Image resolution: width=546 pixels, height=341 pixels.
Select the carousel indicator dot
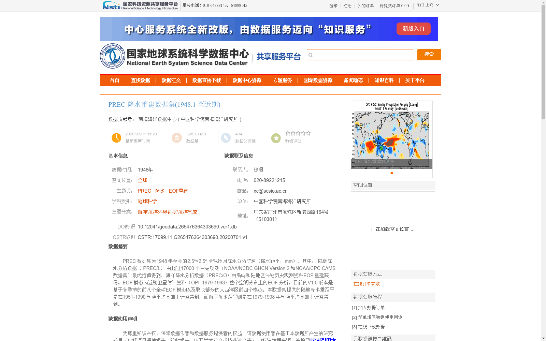point(391,173)
